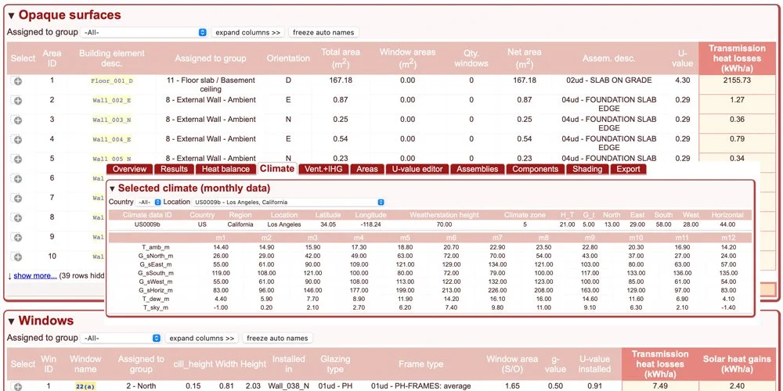783x391 pixels.
Task: Click the plus icon in Area ID 6 row
Action: [x=17, y=178]
